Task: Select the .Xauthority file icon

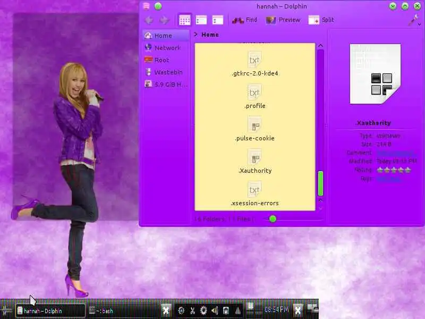Action: click(254, 157)
